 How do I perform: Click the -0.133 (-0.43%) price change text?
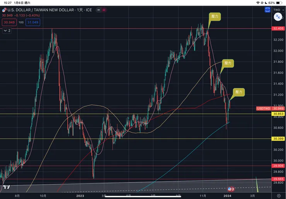coord(27,15)
